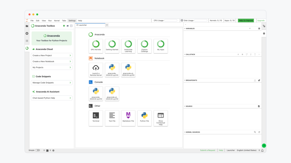Create a new Markdown File

click(x=128, y=118)
